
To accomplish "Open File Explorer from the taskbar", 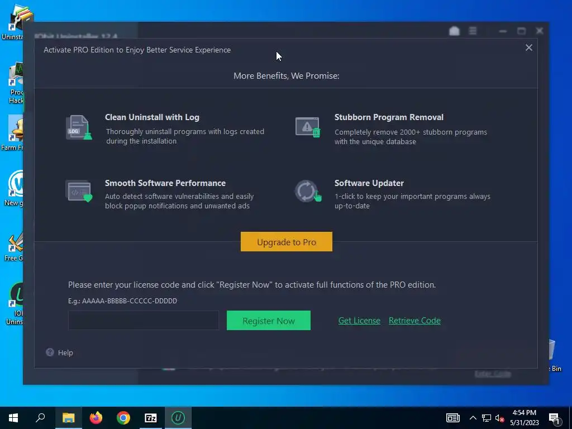I will 68,418.
